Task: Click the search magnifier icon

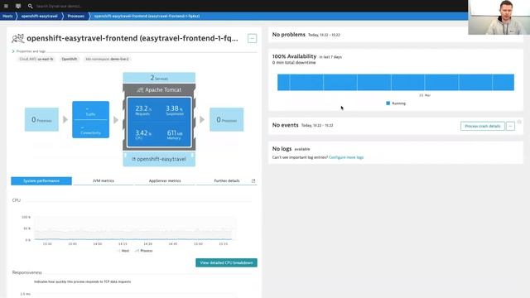Action: coord(30,6)
